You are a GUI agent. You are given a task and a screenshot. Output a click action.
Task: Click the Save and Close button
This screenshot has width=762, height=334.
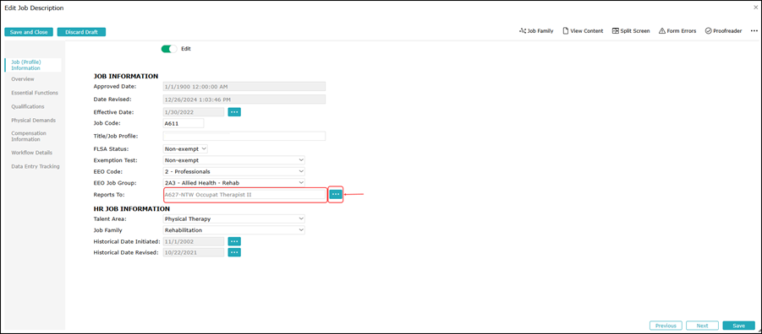[x=29, y=32]
